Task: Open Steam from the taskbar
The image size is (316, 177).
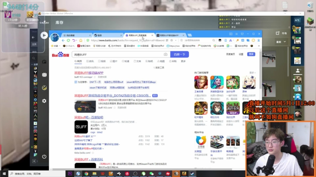Action: (x=192, y=173)
